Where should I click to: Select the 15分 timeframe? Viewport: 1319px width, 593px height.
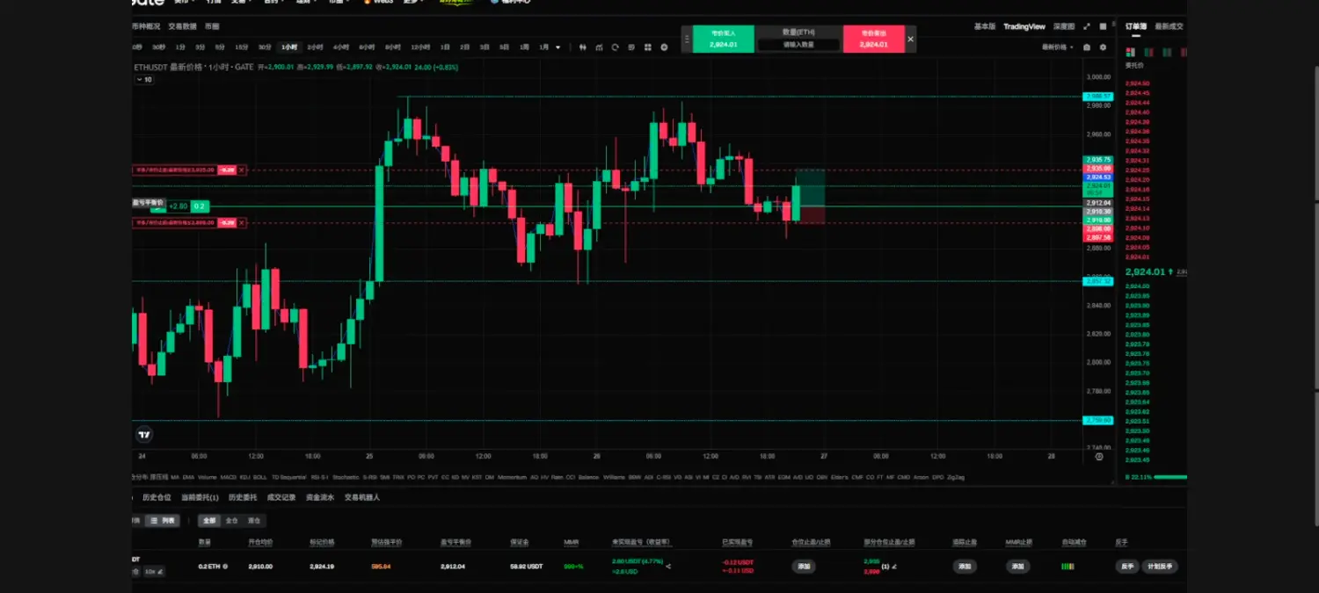click(x=241, y=47)
